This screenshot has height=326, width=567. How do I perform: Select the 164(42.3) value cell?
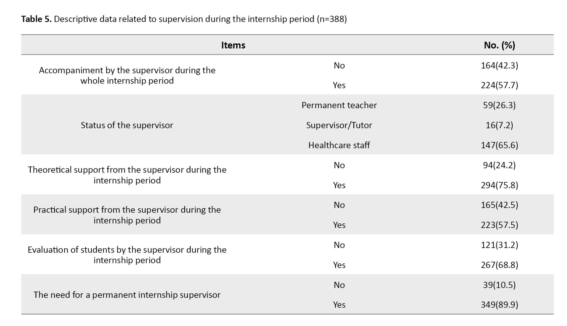click(x=499, y=65)
